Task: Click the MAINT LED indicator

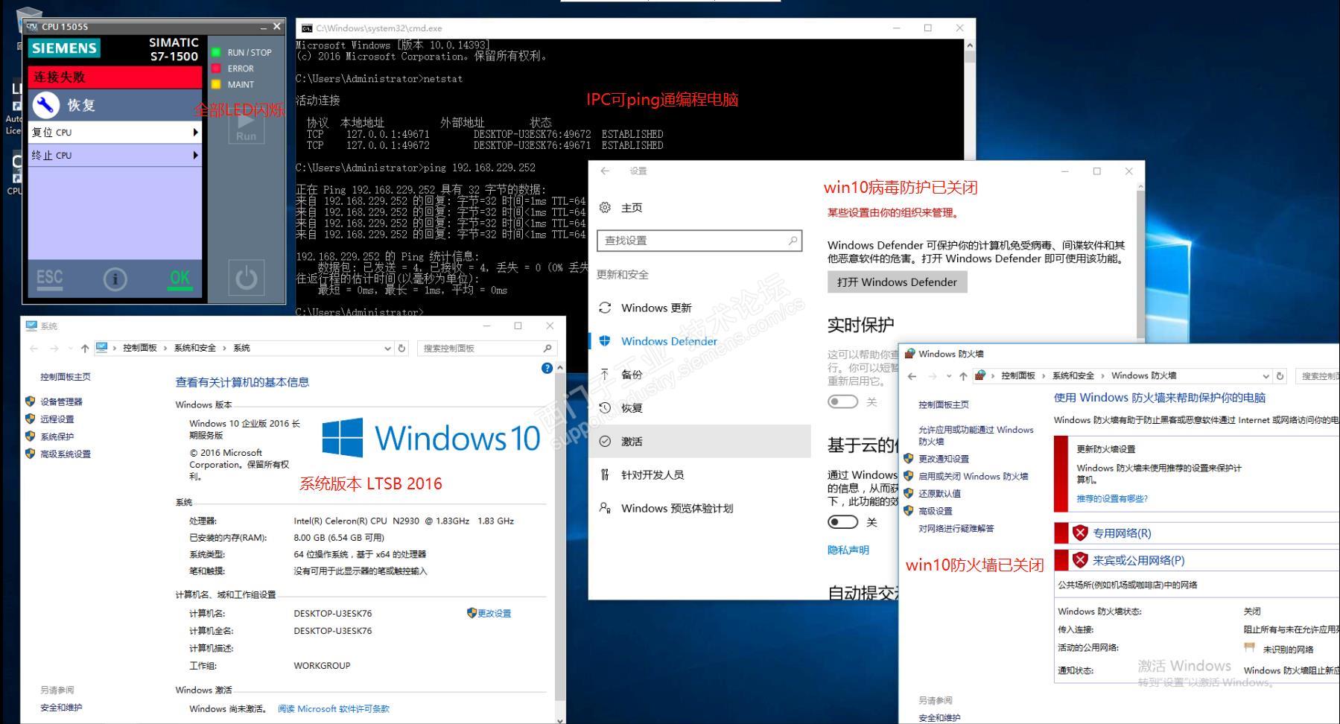Action: pyautogui.click(x=216, y=84)
